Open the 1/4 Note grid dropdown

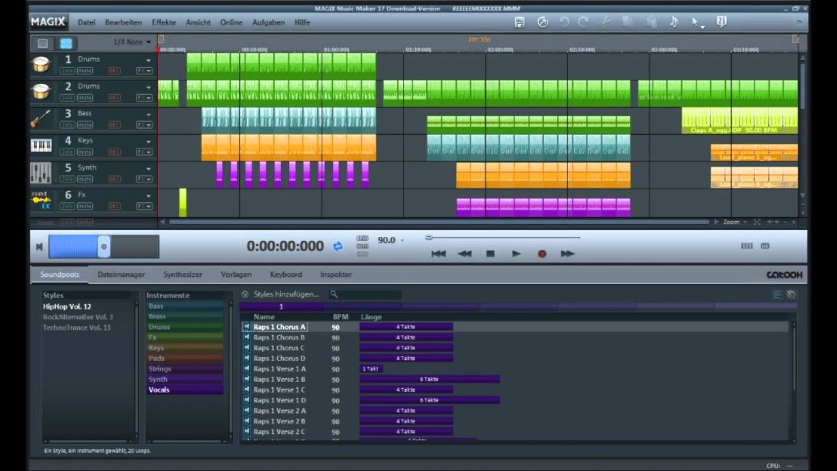click(x=132, y=43)
